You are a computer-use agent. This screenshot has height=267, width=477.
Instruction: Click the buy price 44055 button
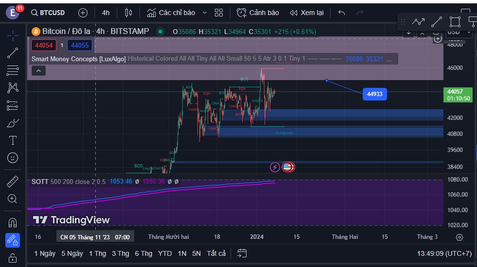tap(80, 45)
